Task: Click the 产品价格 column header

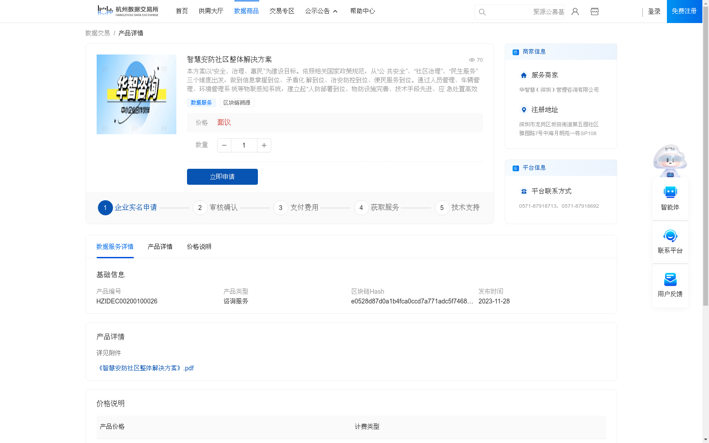Action: tap(112, 427)
